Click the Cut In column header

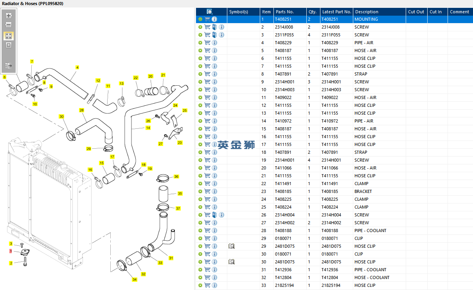(437, 12)
